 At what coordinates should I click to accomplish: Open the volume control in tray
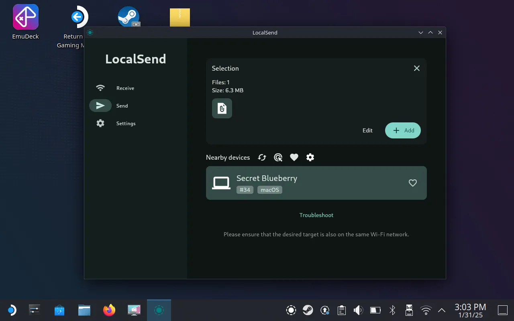point(358,310)
